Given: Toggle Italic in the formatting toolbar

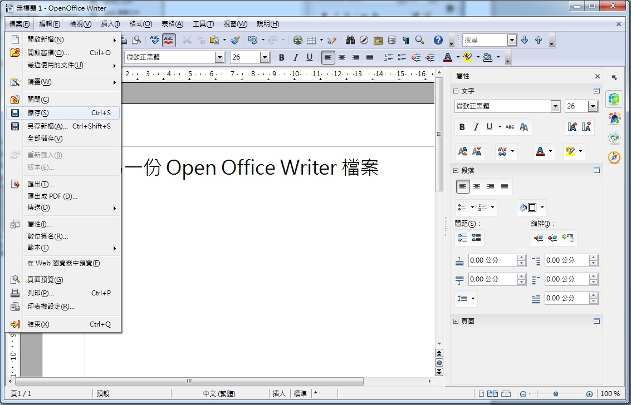Looking at the screenshot, I should 296,57.
